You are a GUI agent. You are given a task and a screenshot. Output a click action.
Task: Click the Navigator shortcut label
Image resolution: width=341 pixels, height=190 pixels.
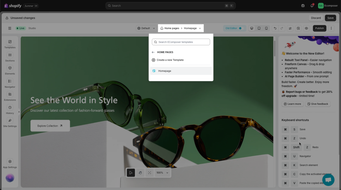click(x=305, y=156)
